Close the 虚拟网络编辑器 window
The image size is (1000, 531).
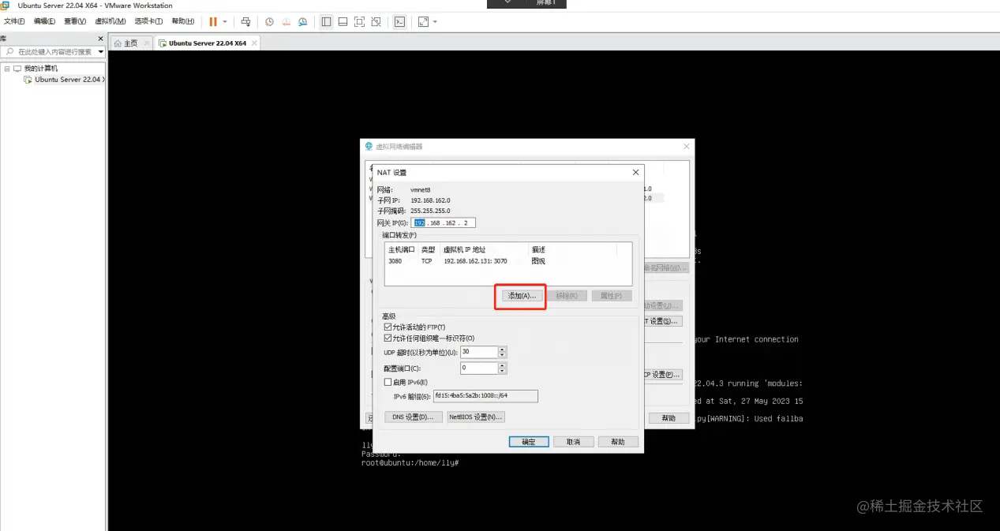[686, 146]
